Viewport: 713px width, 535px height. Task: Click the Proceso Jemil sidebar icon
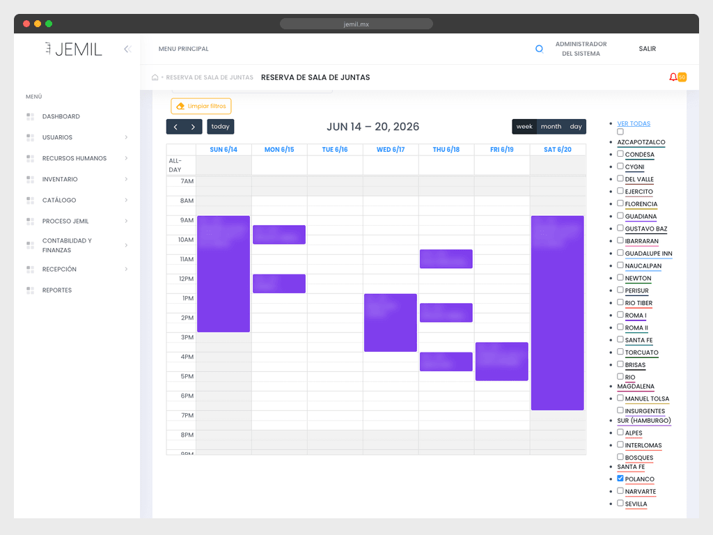pos(31,221)
